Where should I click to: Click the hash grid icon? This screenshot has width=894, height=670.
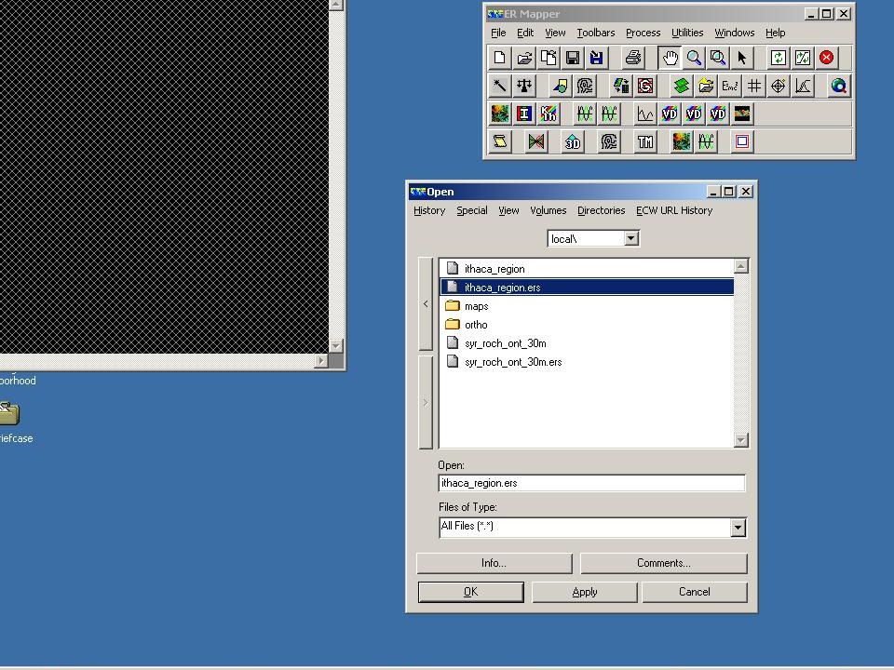[754, 86]
